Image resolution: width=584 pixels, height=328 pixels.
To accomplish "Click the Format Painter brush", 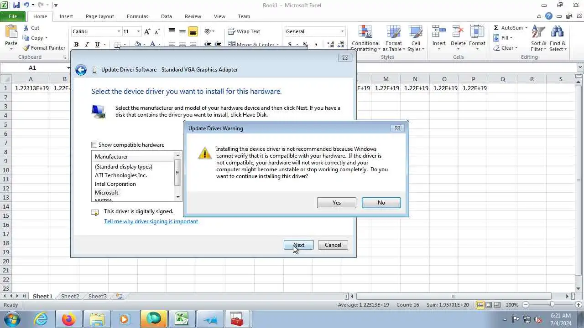I will pyautogui.click(x=26, y=48).
